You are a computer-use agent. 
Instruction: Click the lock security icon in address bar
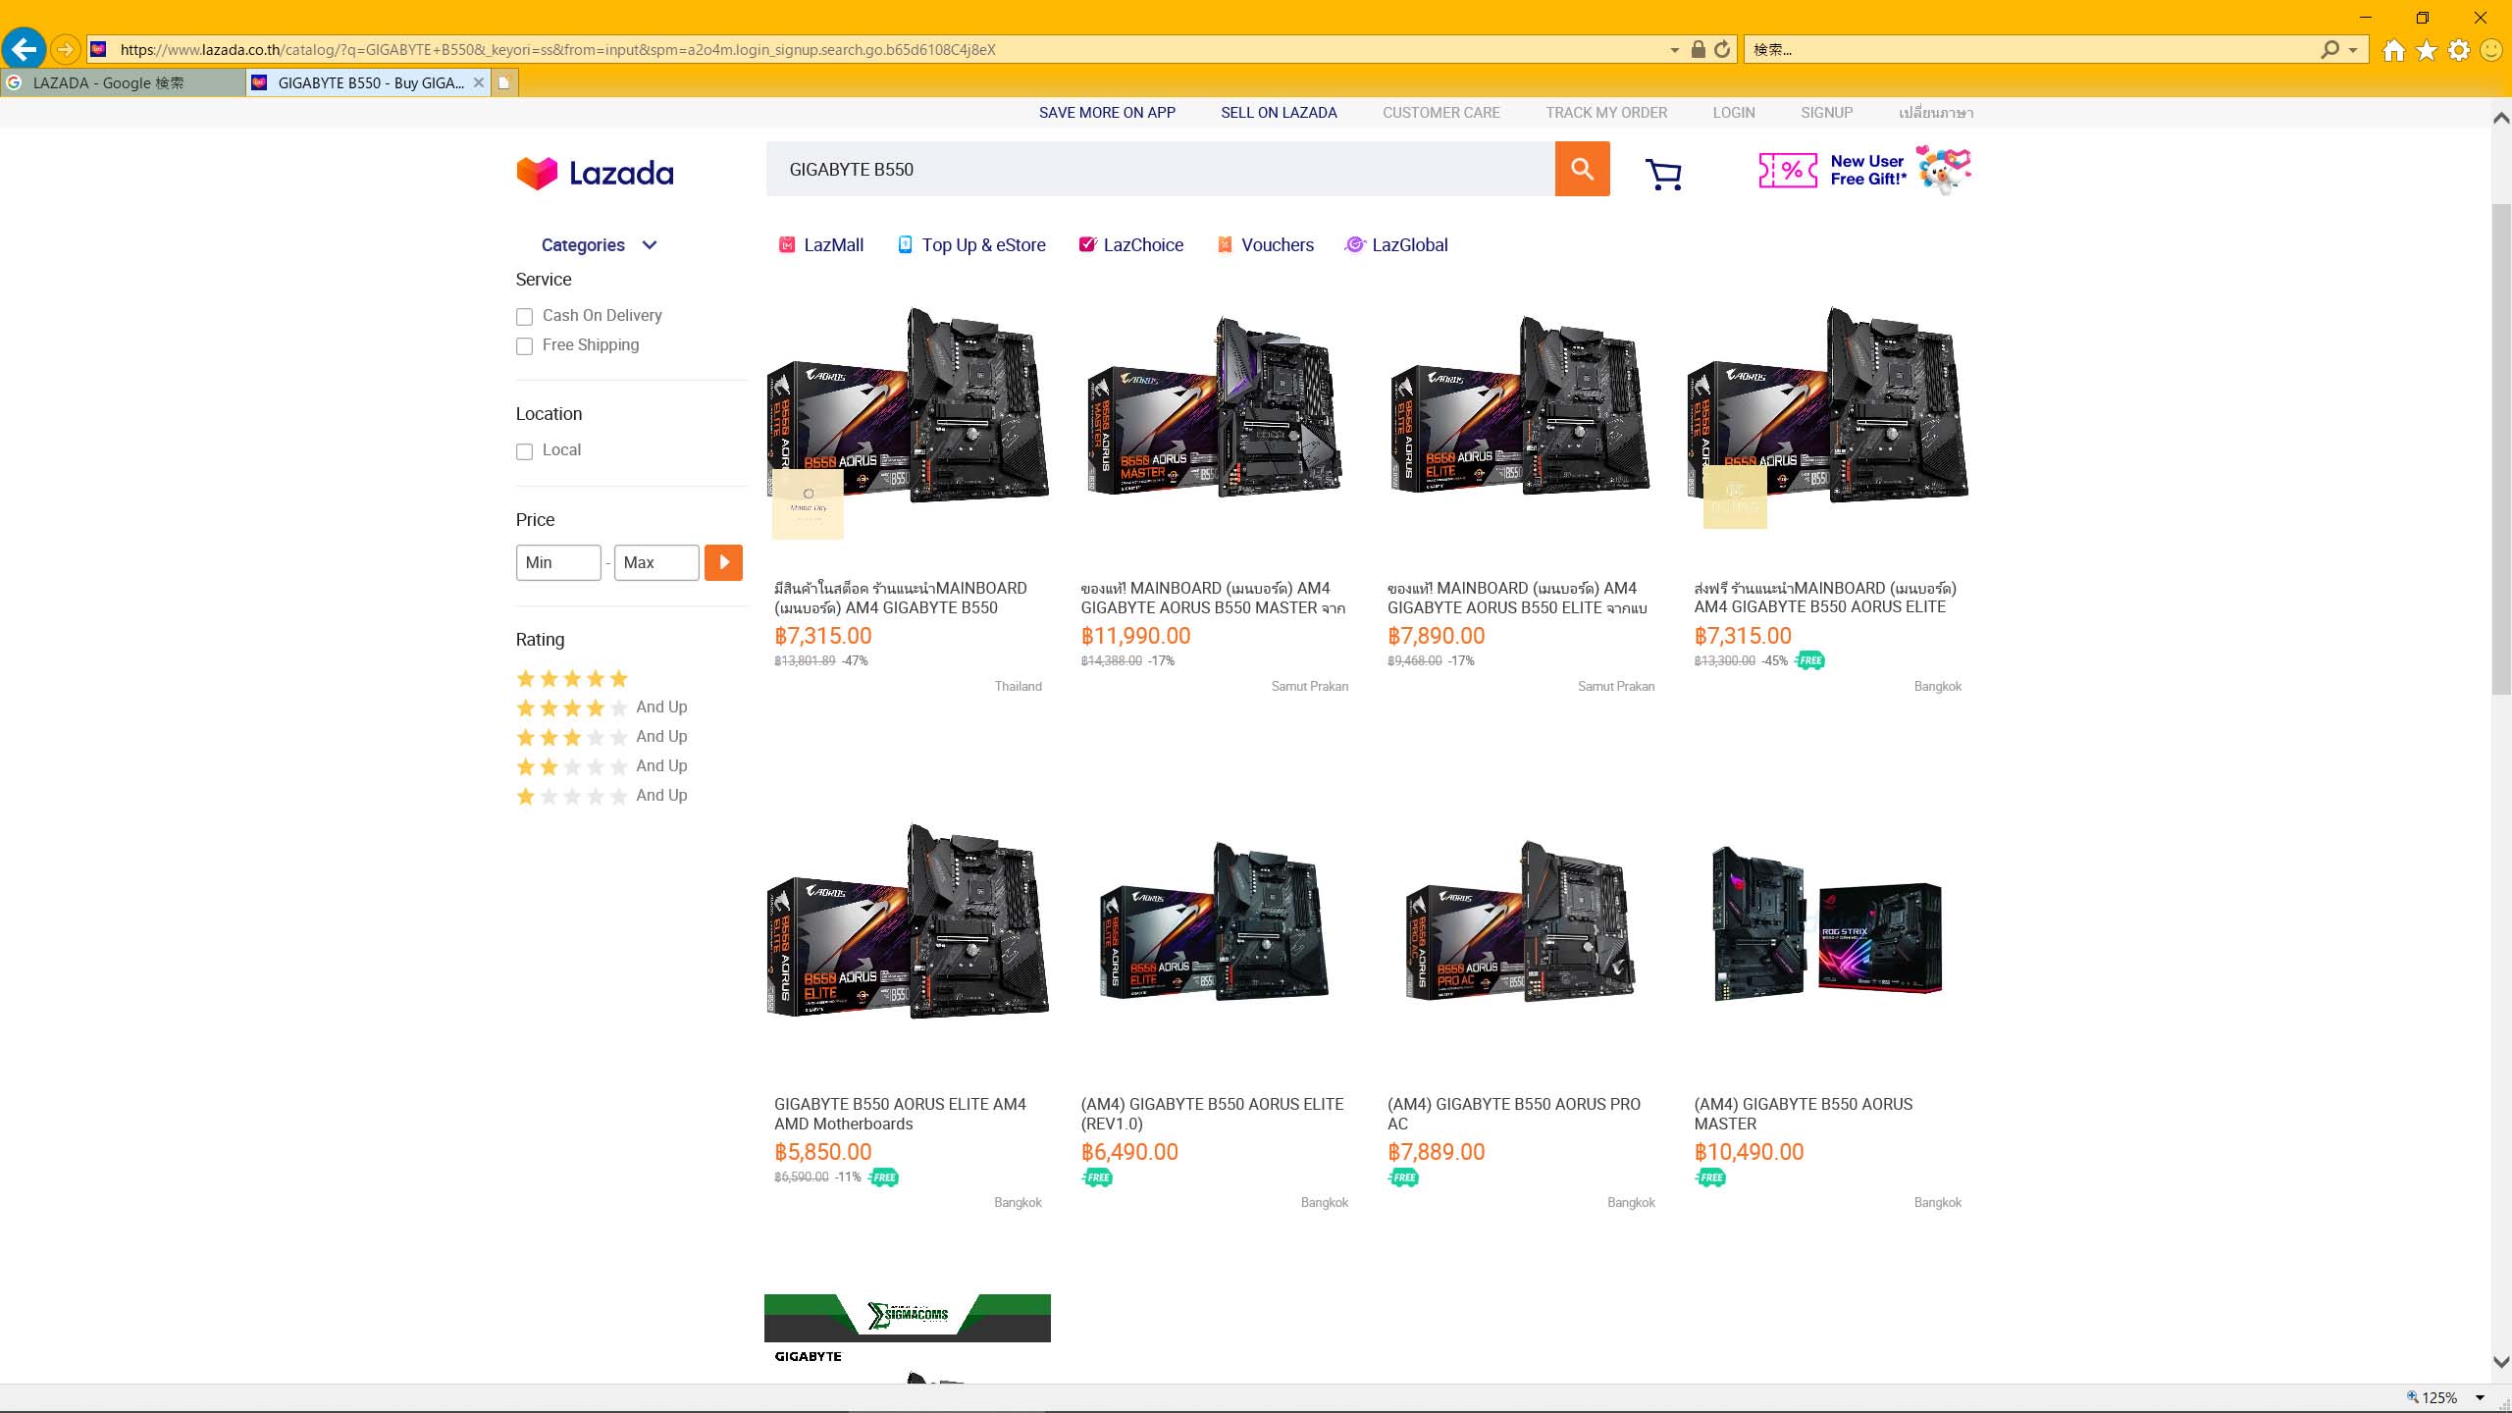1698,49
